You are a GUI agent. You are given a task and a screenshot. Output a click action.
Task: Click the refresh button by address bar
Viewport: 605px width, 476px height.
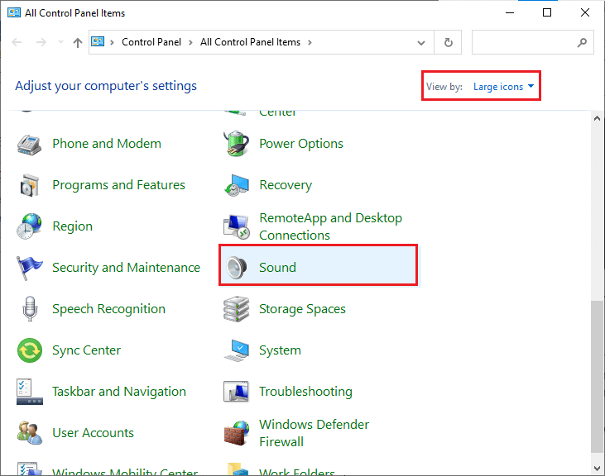(x=449, y=42)
